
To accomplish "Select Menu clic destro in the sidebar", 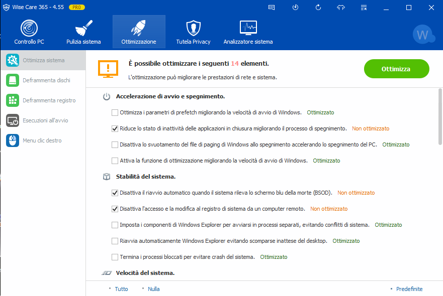I will pos(43,140).
